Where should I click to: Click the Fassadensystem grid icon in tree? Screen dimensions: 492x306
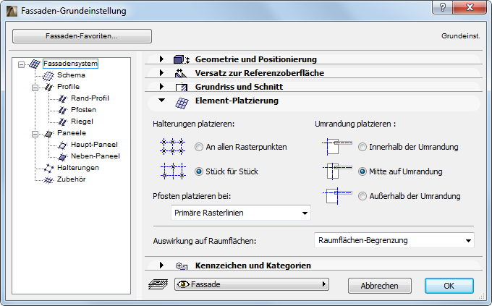tap(35, 64)
